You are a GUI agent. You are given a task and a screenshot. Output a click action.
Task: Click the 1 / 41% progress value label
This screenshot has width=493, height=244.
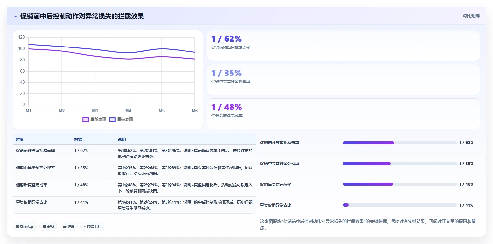click(x=466, y=205)
